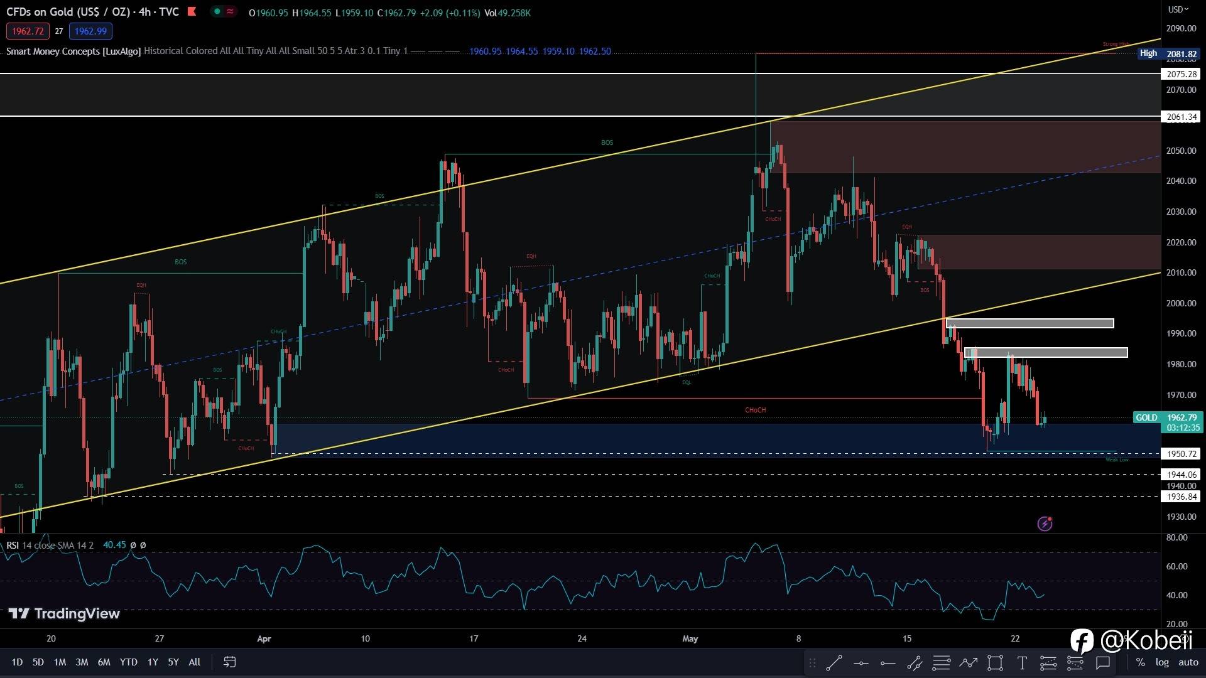Switch to the YTD time range
Viewport: 1206px width, 678px height.
(128, 662)
